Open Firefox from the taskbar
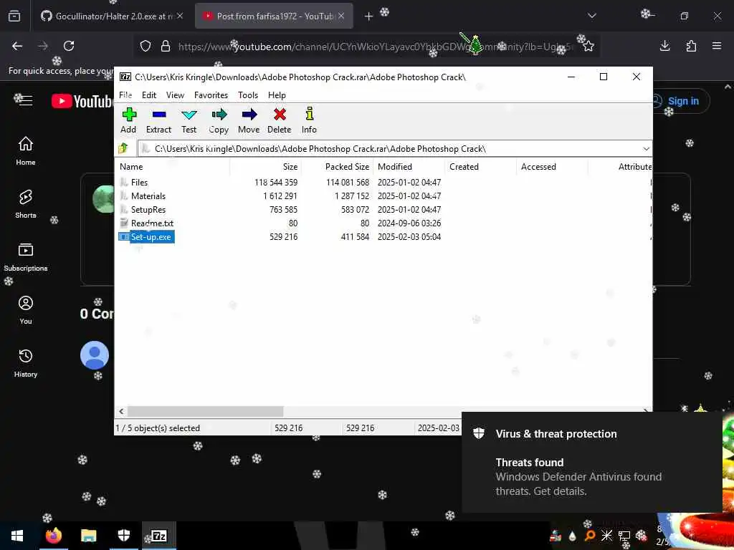 pyautogui.click(x=53, y=536)
